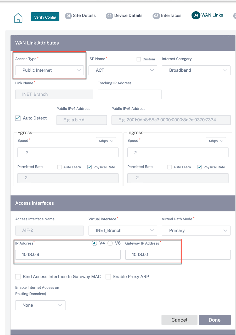This screenshot has width=236, height=335.
Task: Go to the 03 Interfaces step
Action: point(167,15)
